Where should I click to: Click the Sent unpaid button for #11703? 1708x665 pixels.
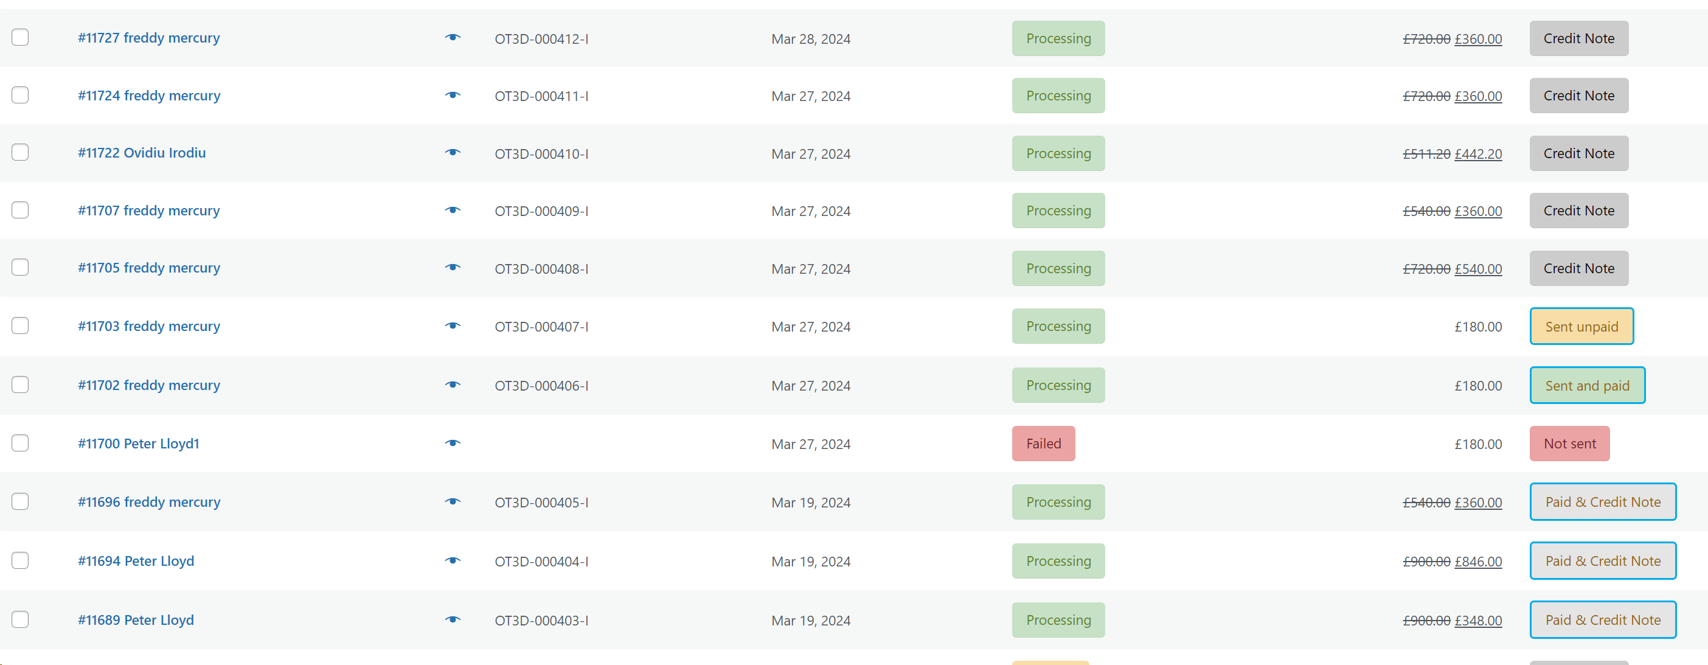[1581, 327]
